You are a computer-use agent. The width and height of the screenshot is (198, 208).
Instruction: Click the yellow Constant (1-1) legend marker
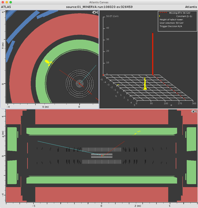pos(160,16)
